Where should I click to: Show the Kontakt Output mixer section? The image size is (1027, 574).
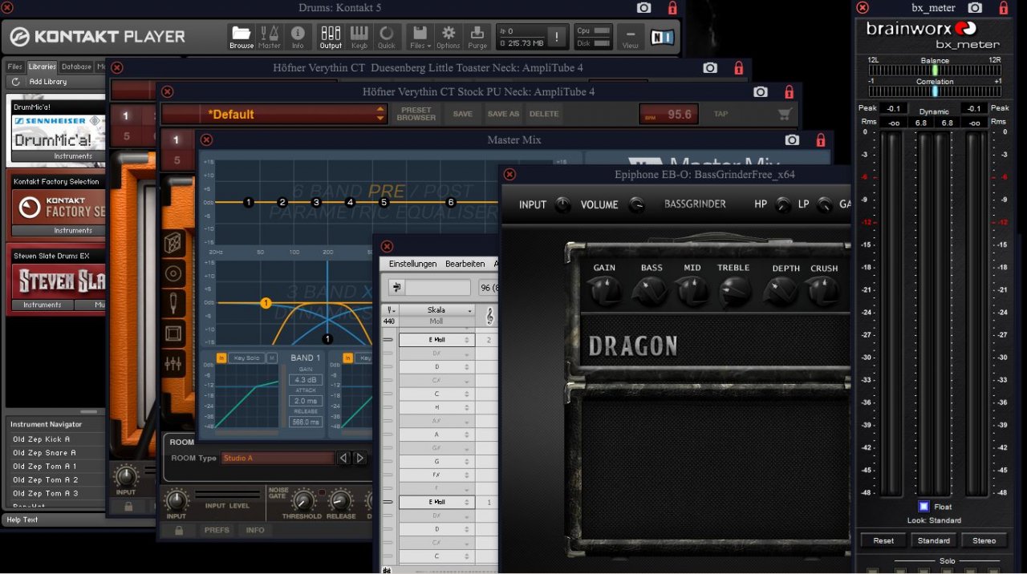tap(331, 36)
